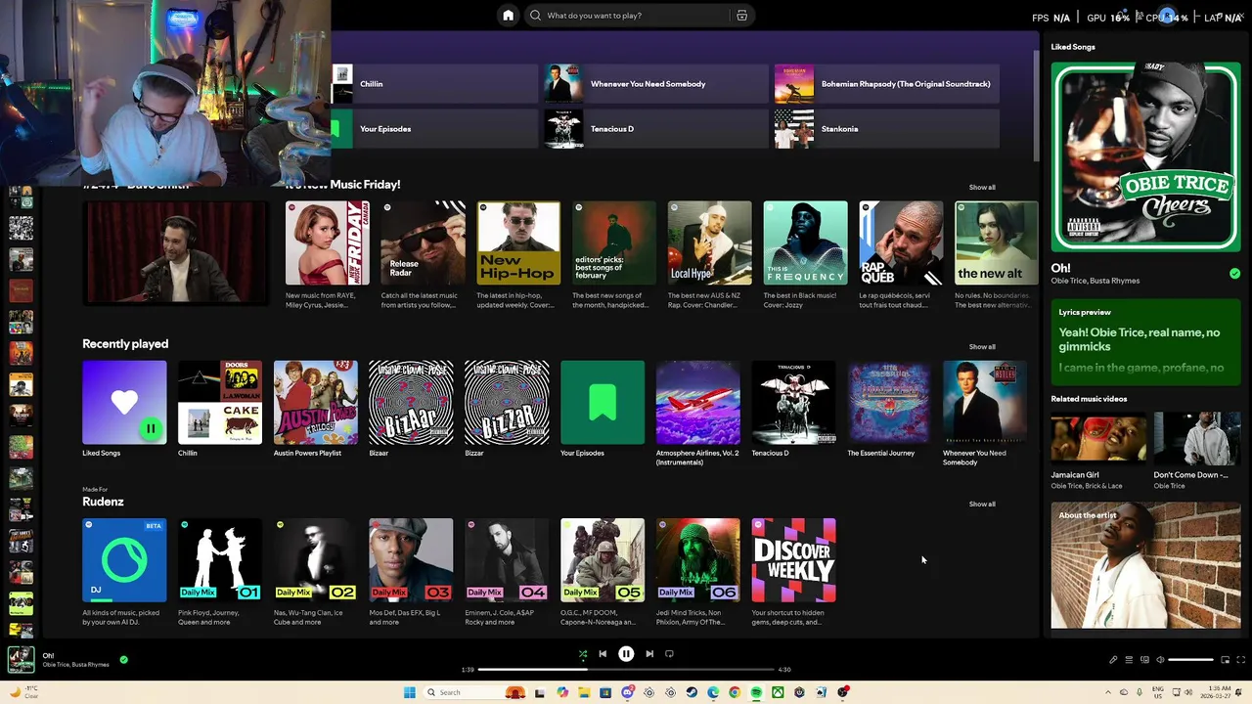The width and height of the screenshot is (1252, 704).
Task: Open Whenever You Need Somebody shortcut tile
Action: 655,84
